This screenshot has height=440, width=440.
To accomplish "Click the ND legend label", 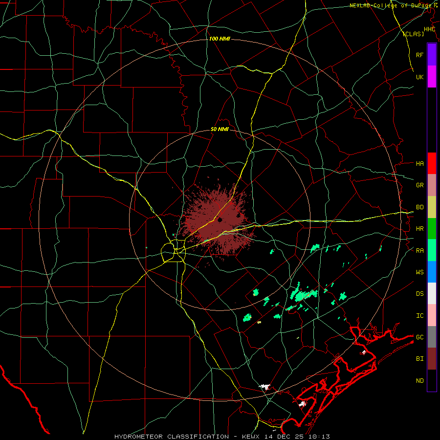I will 419,381.
